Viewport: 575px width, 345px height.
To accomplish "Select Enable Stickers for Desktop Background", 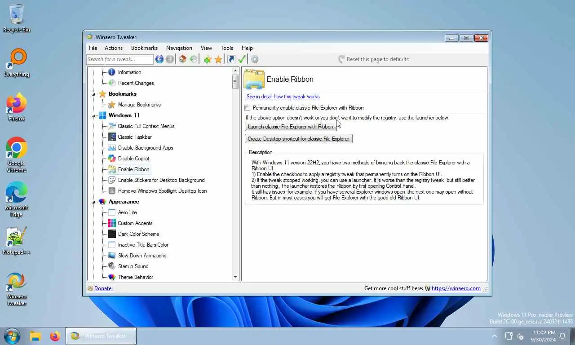I will (x=161, y=180).
